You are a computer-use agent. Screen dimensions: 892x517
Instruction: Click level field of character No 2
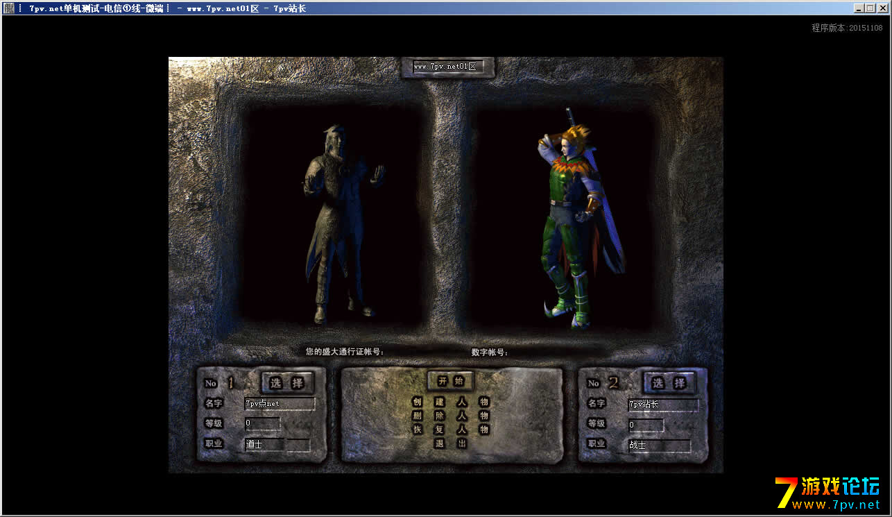(x=646, y=425)
